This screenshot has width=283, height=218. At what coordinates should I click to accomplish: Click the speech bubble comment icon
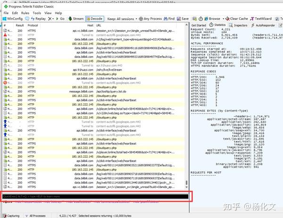27,19
